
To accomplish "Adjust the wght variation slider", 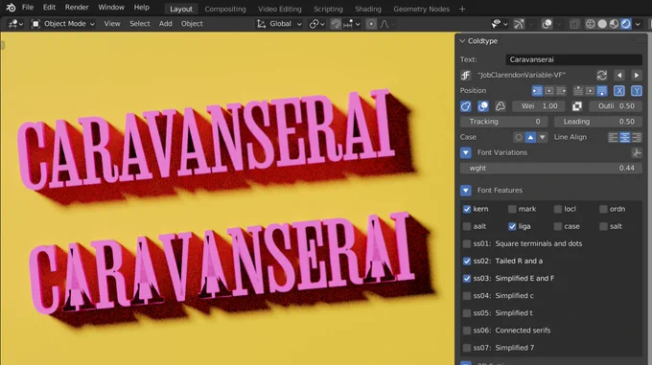I will coord(551,169).
